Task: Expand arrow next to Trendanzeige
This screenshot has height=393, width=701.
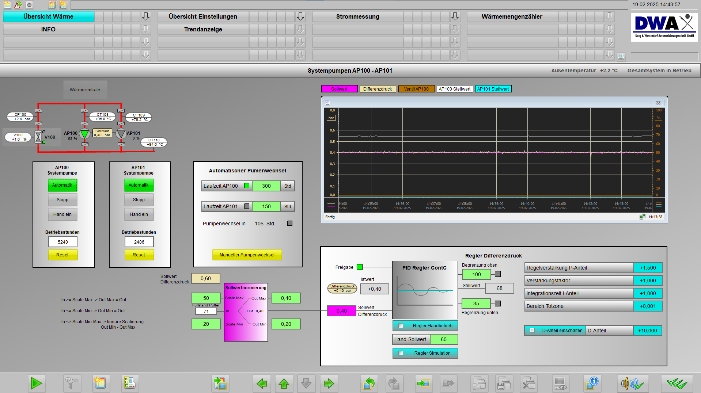Action: point(300,29)
